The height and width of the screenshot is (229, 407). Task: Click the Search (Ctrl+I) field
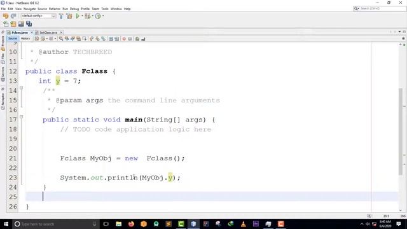point(380,8)
